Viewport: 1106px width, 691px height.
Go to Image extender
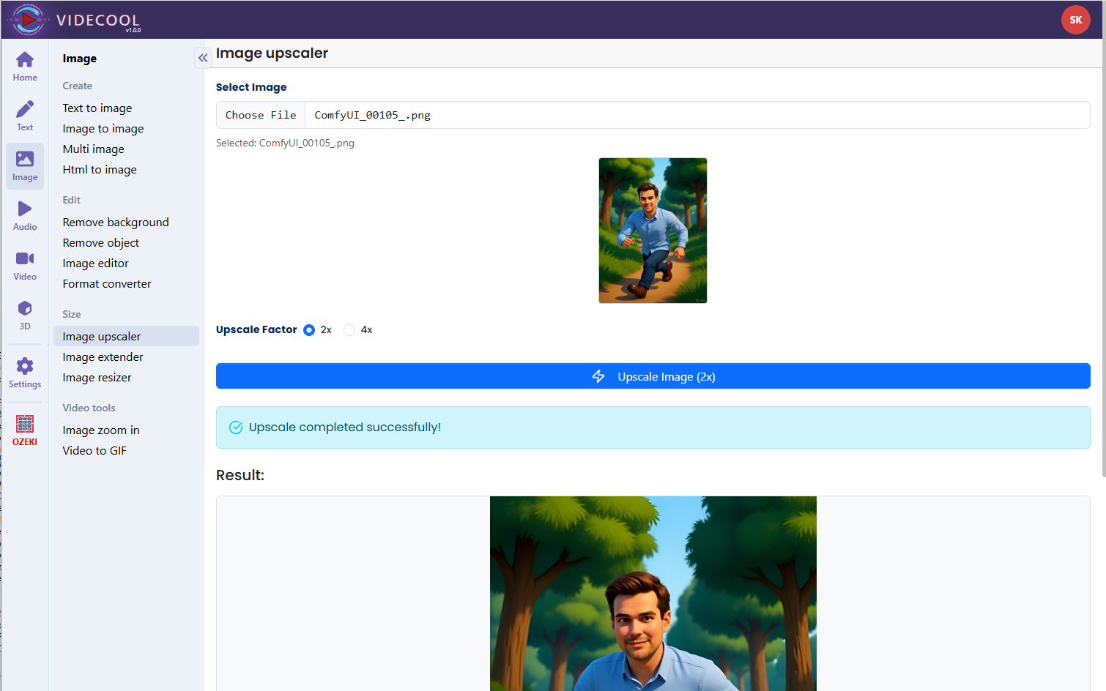[x=103, y=357]
